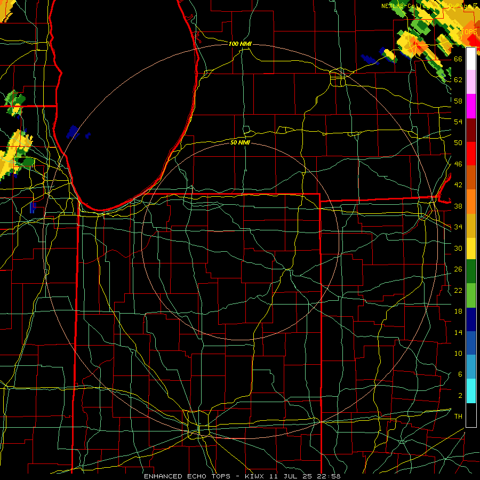Click the "TH" threshold label
480x480 pixels.
(x=458, y=416)
